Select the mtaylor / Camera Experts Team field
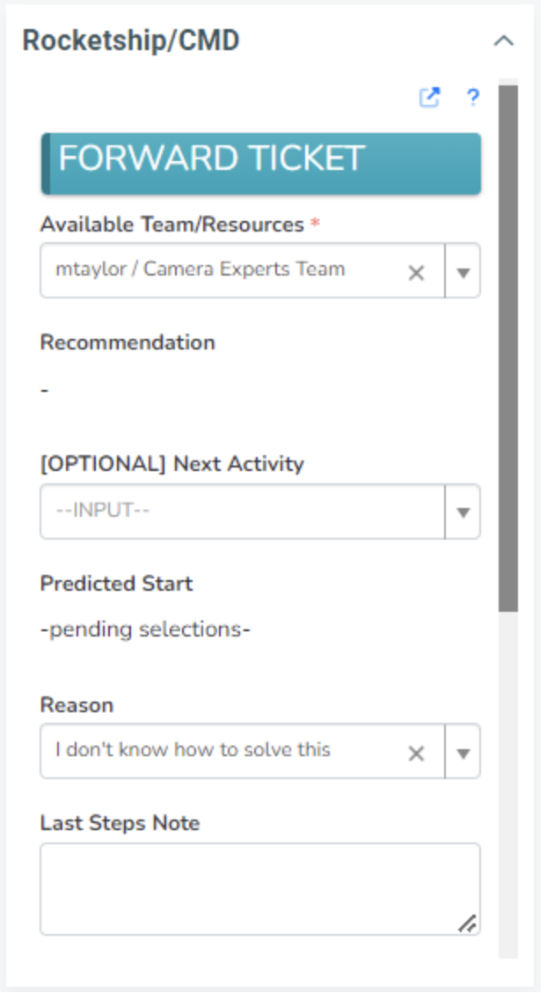 (220, 270)
